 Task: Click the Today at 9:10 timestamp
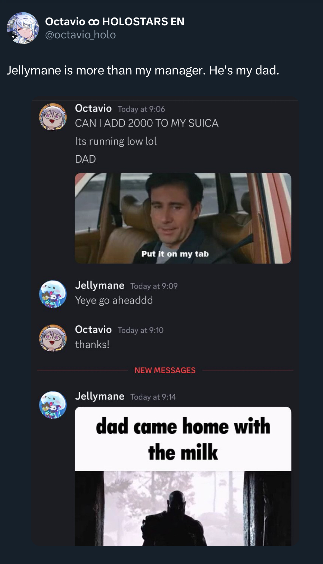(141, 330)
